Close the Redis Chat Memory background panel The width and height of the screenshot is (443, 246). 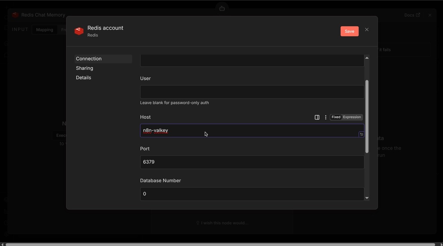(x=430, y=15)
